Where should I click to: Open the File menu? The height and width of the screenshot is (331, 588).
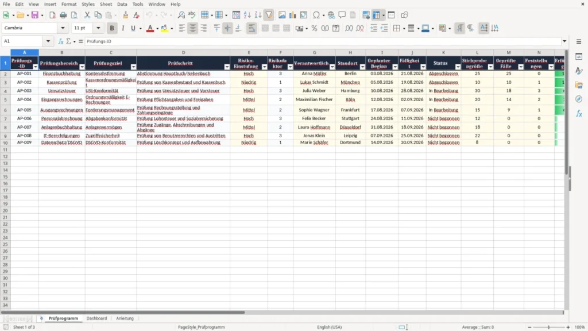6,4
